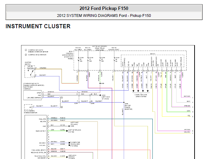Image resolution: width=207 pixels, height=159 pixels.
Task: Click the 'FUEL RTN' pin label
Action: (x=42, y=119)
